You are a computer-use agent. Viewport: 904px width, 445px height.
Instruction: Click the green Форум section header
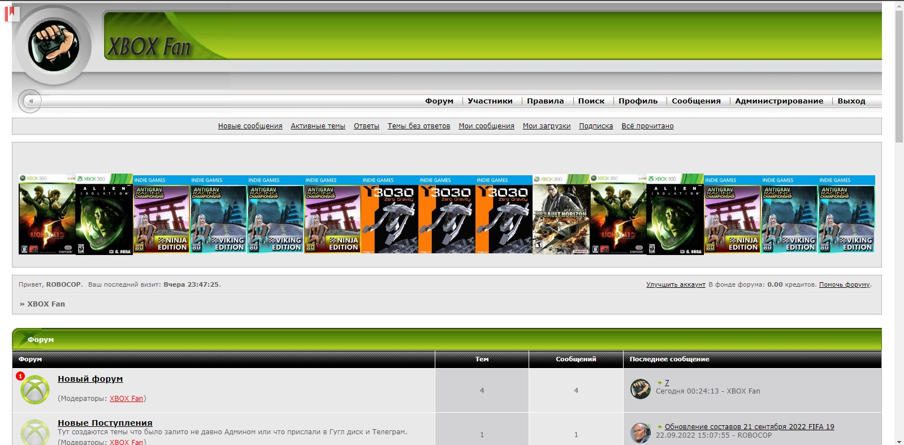coord(447,339)
